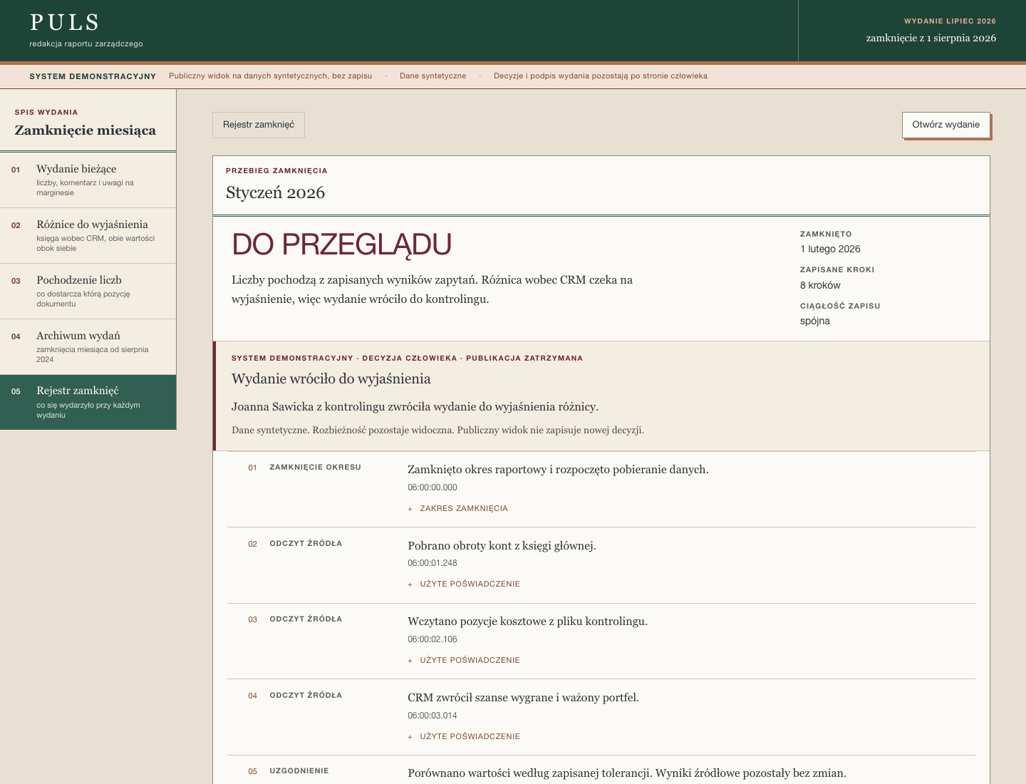This screenshot has width=1026, height=784.
Task: Click the text Wczytano pozycje kosztowe z pliku kontrolingu
Action: pos(528,621)
